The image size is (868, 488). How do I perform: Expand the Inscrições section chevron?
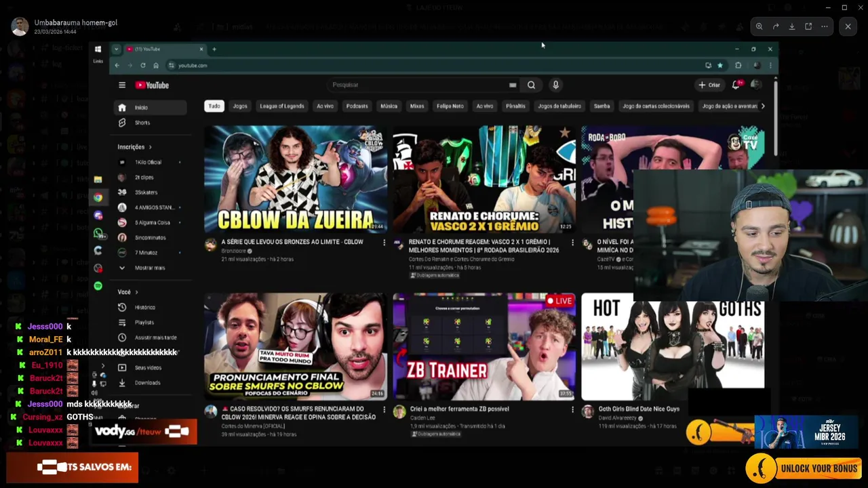150,147
